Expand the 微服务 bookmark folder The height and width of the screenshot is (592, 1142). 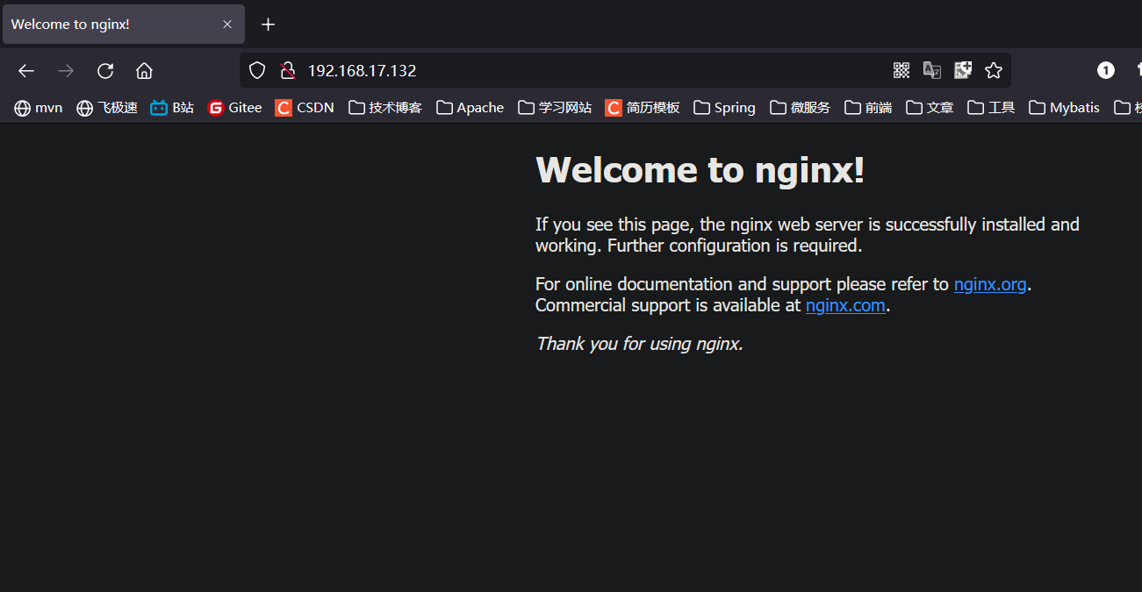801,108
